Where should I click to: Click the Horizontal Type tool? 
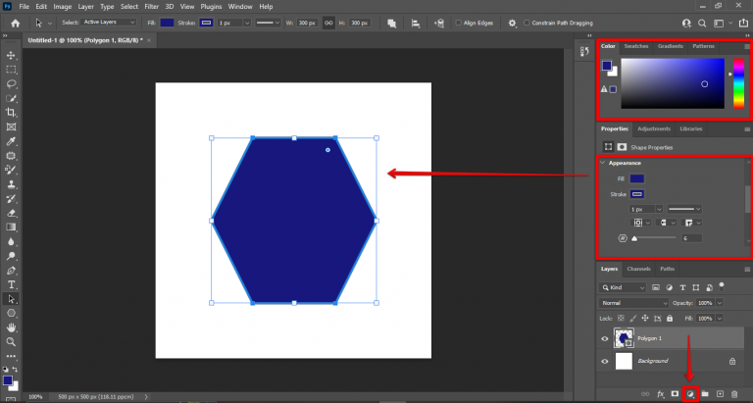pyautogui.click(x=11, y=284)
